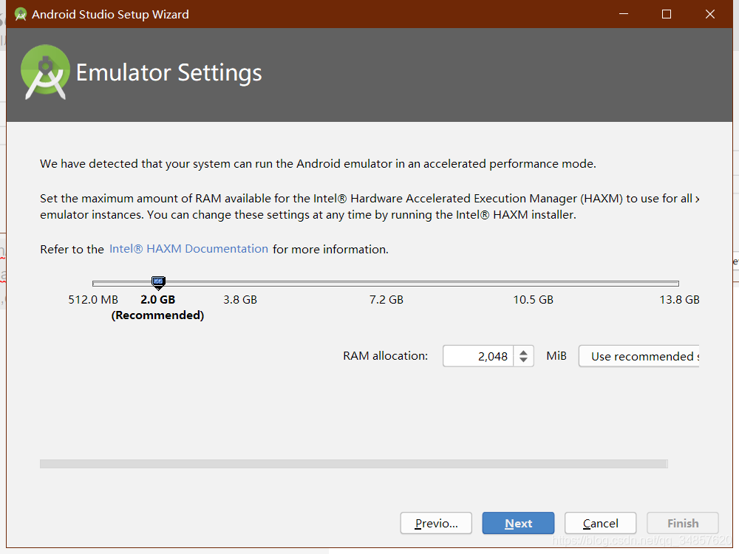Click the Android Studio title bar icon

coord(20,15)
